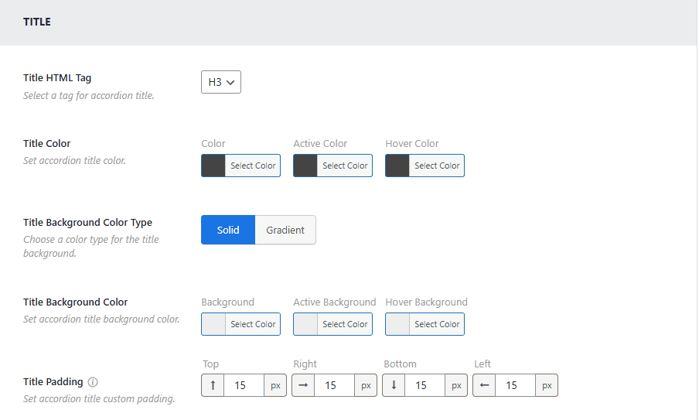Click Select Color for Hover Background
This screenshot has width=699, height=420.
(437, 324)
